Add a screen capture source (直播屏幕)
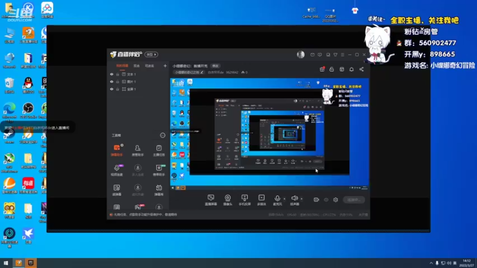The height and width of the screenshot is (268, 477). (211, 200)
